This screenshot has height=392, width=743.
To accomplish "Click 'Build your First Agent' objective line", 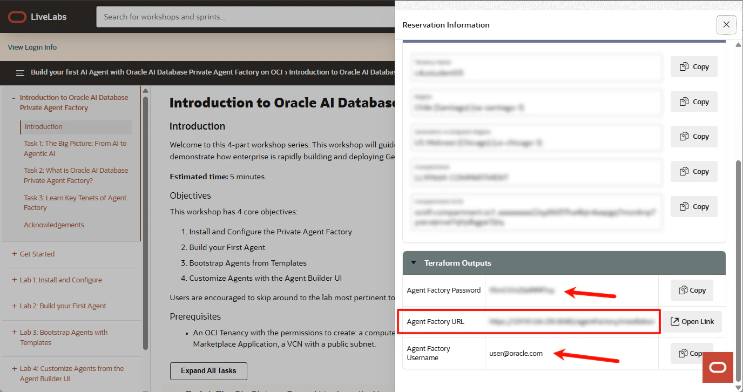I will click(227, 247).
